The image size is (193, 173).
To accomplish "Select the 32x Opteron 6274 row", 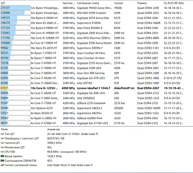I will [92, 108].
